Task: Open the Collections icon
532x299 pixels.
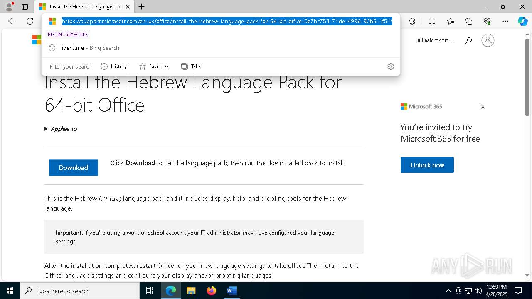Action: point(469,21)
